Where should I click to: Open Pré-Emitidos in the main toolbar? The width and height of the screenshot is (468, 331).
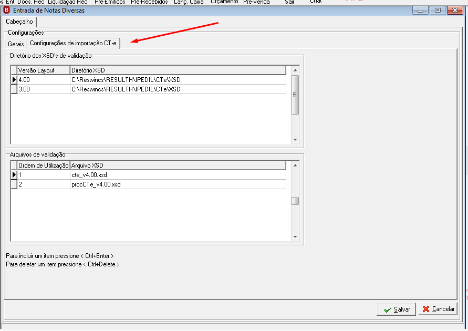point(110,2)
